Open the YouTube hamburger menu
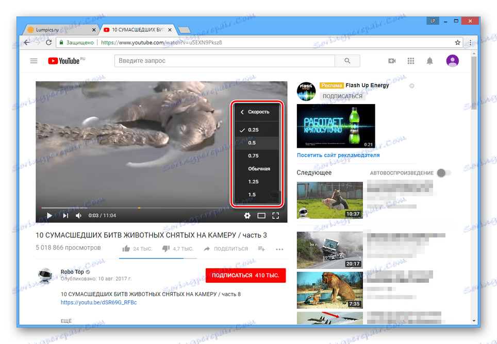Screen dimensions: 497x344 pyautogui.click(x=34, y=60)
